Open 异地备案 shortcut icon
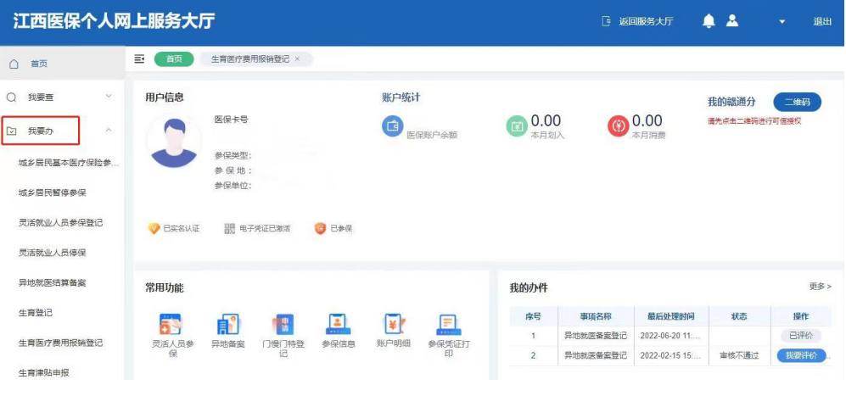 227,324
